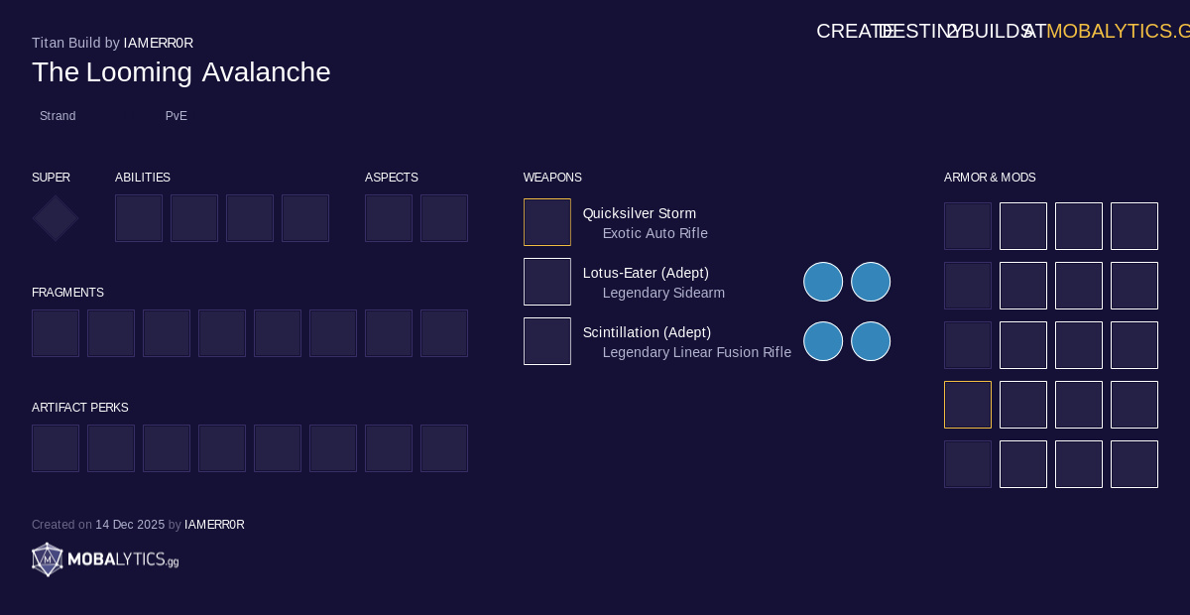Click the diamond-shaped Super ability slot

(x=56, y=218)
